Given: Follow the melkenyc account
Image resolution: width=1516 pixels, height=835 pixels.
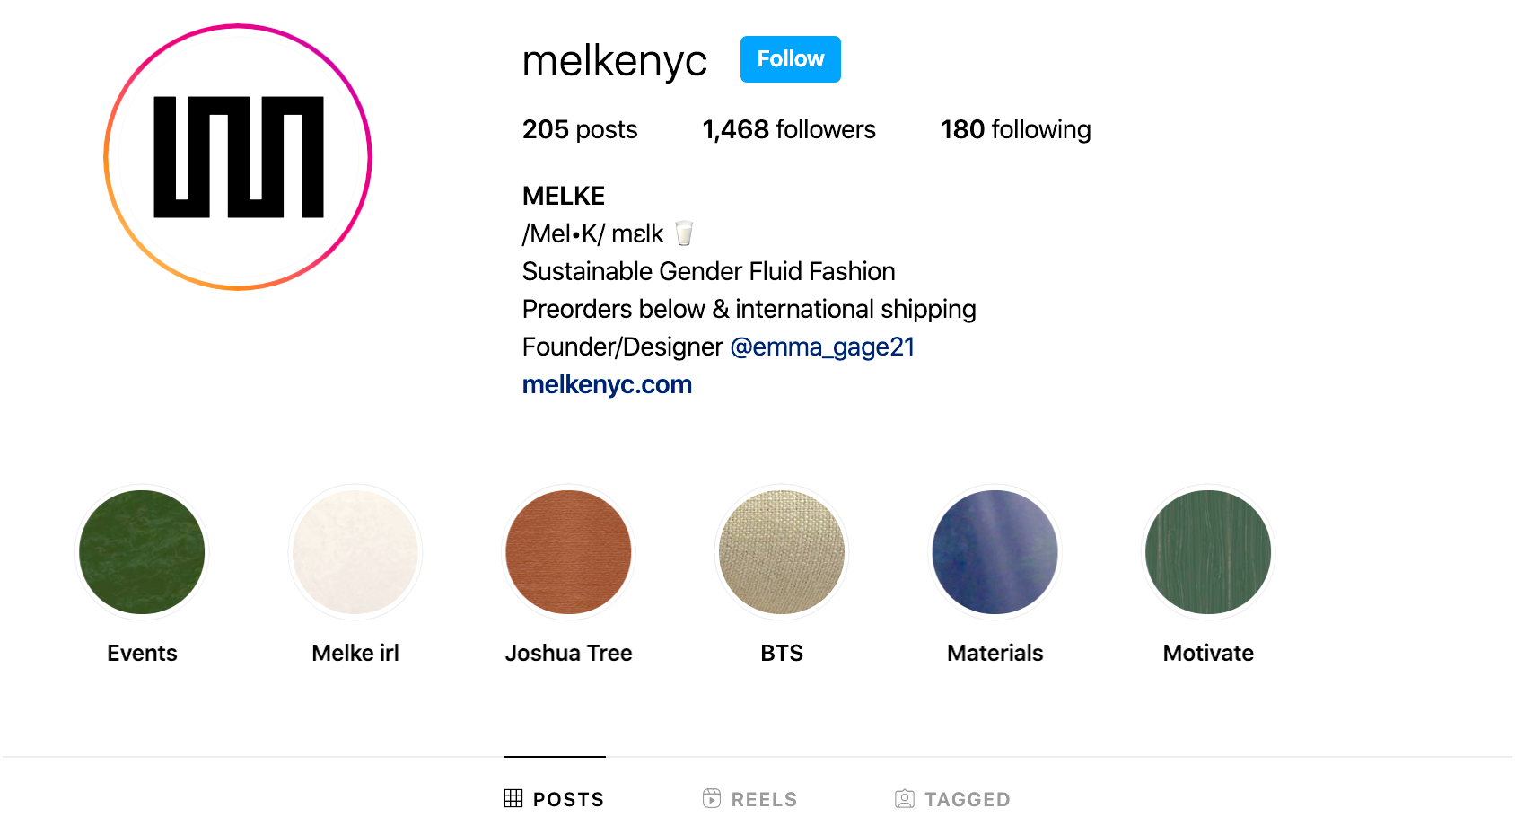Looking at the screenshot, I should pos(790,59).
